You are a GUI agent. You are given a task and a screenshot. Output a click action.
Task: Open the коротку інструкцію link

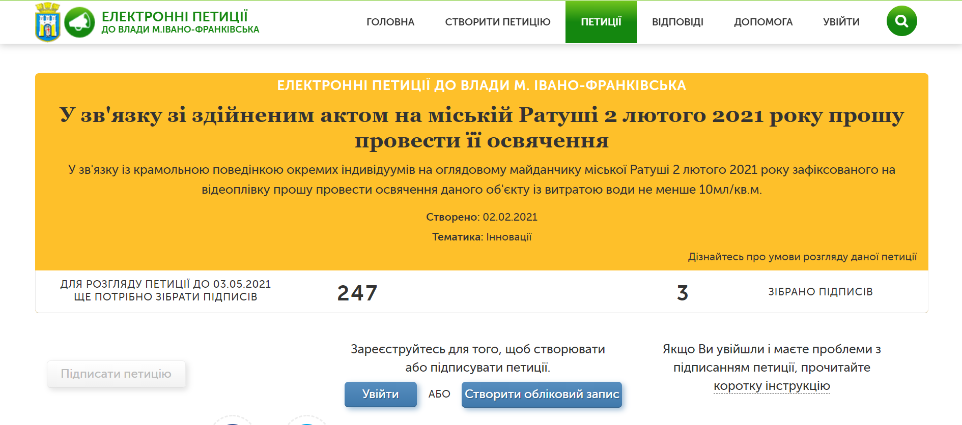click(x=772, y=386)
